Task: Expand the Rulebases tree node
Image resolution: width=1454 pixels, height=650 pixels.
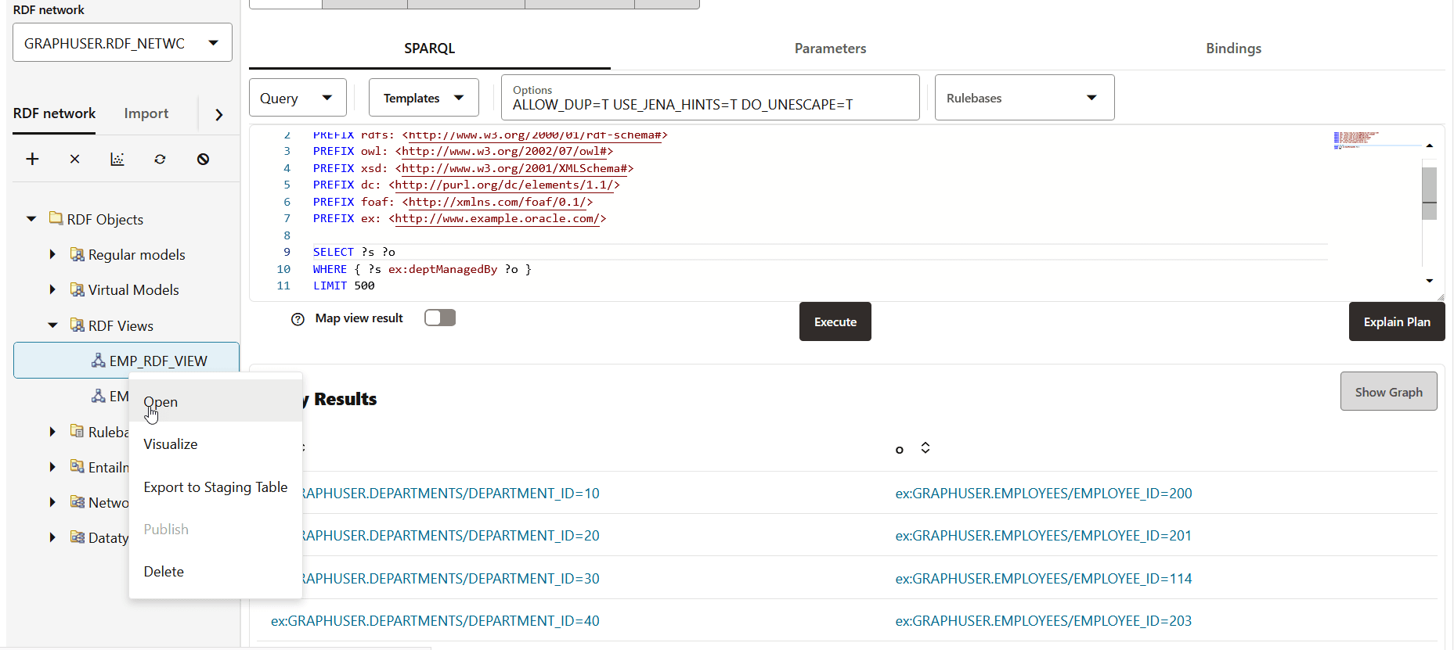Action: tap(52, 432)
